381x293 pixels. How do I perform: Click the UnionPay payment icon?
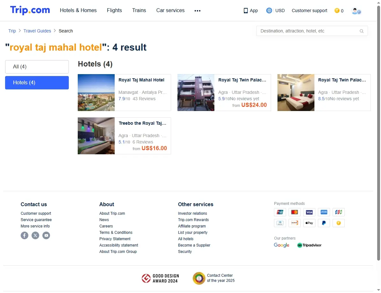click(280, 212)
